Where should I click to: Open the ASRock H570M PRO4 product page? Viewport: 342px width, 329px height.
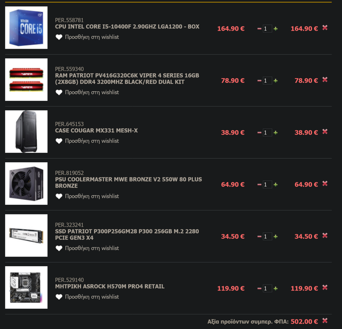110,287
